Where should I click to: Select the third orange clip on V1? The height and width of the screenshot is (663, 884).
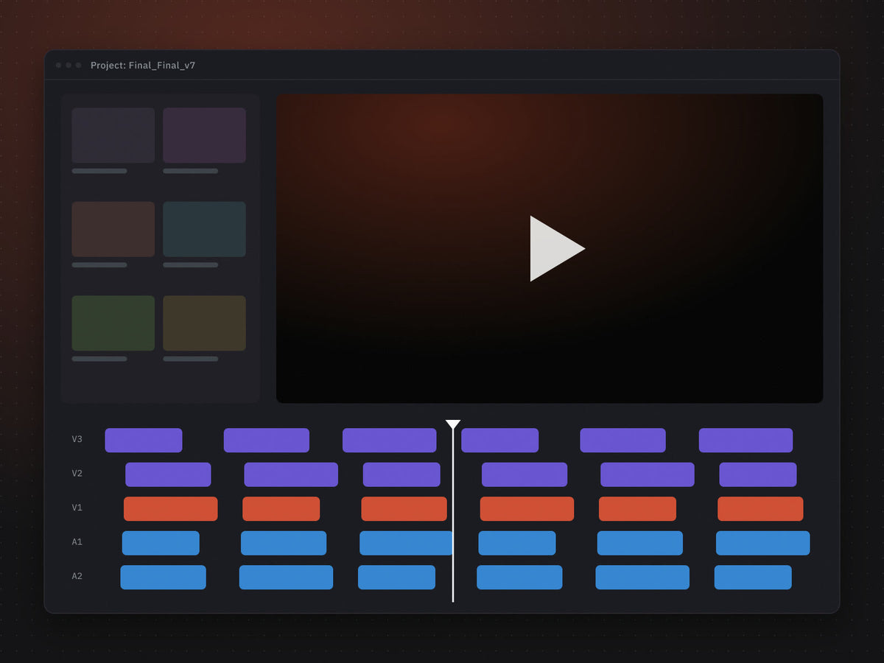[404, 509]
